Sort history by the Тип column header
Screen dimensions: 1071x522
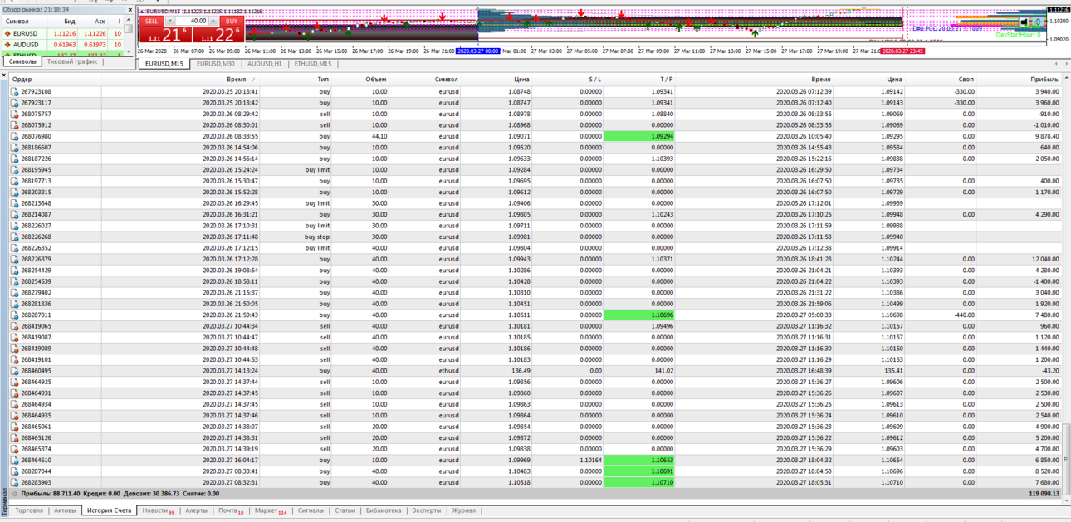click(x=296, y=80)
